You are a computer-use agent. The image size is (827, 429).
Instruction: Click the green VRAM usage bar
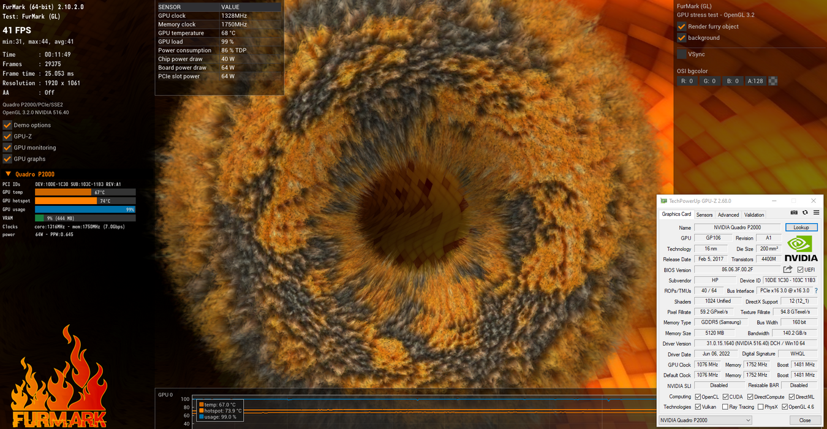39,218
